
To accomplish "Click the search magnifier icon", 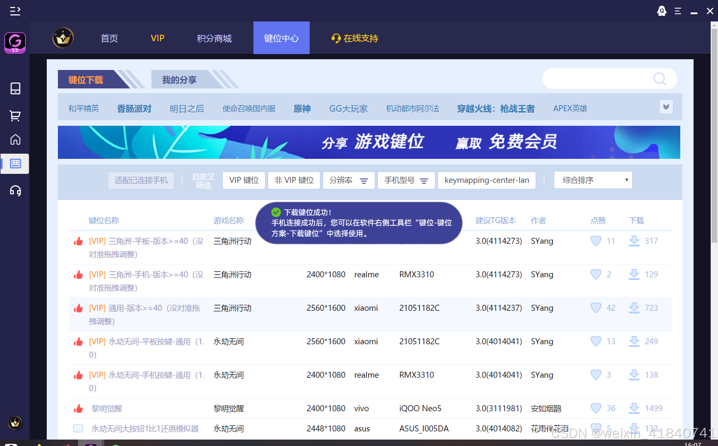I will tap(660, 79).
